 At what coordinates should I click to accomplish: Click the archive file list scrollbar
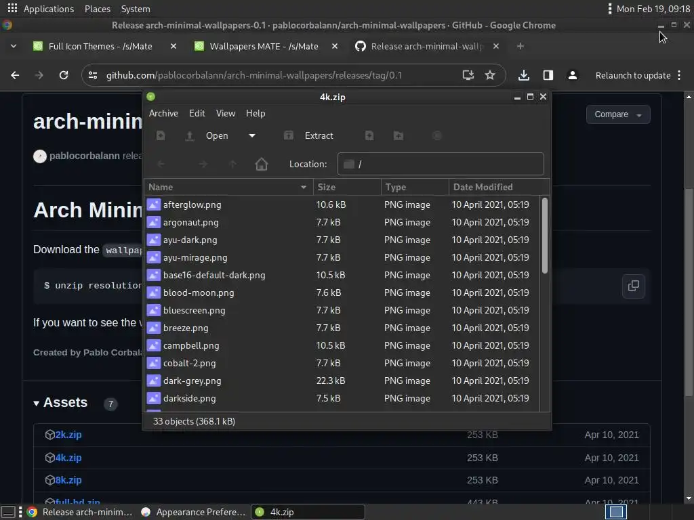545,236
